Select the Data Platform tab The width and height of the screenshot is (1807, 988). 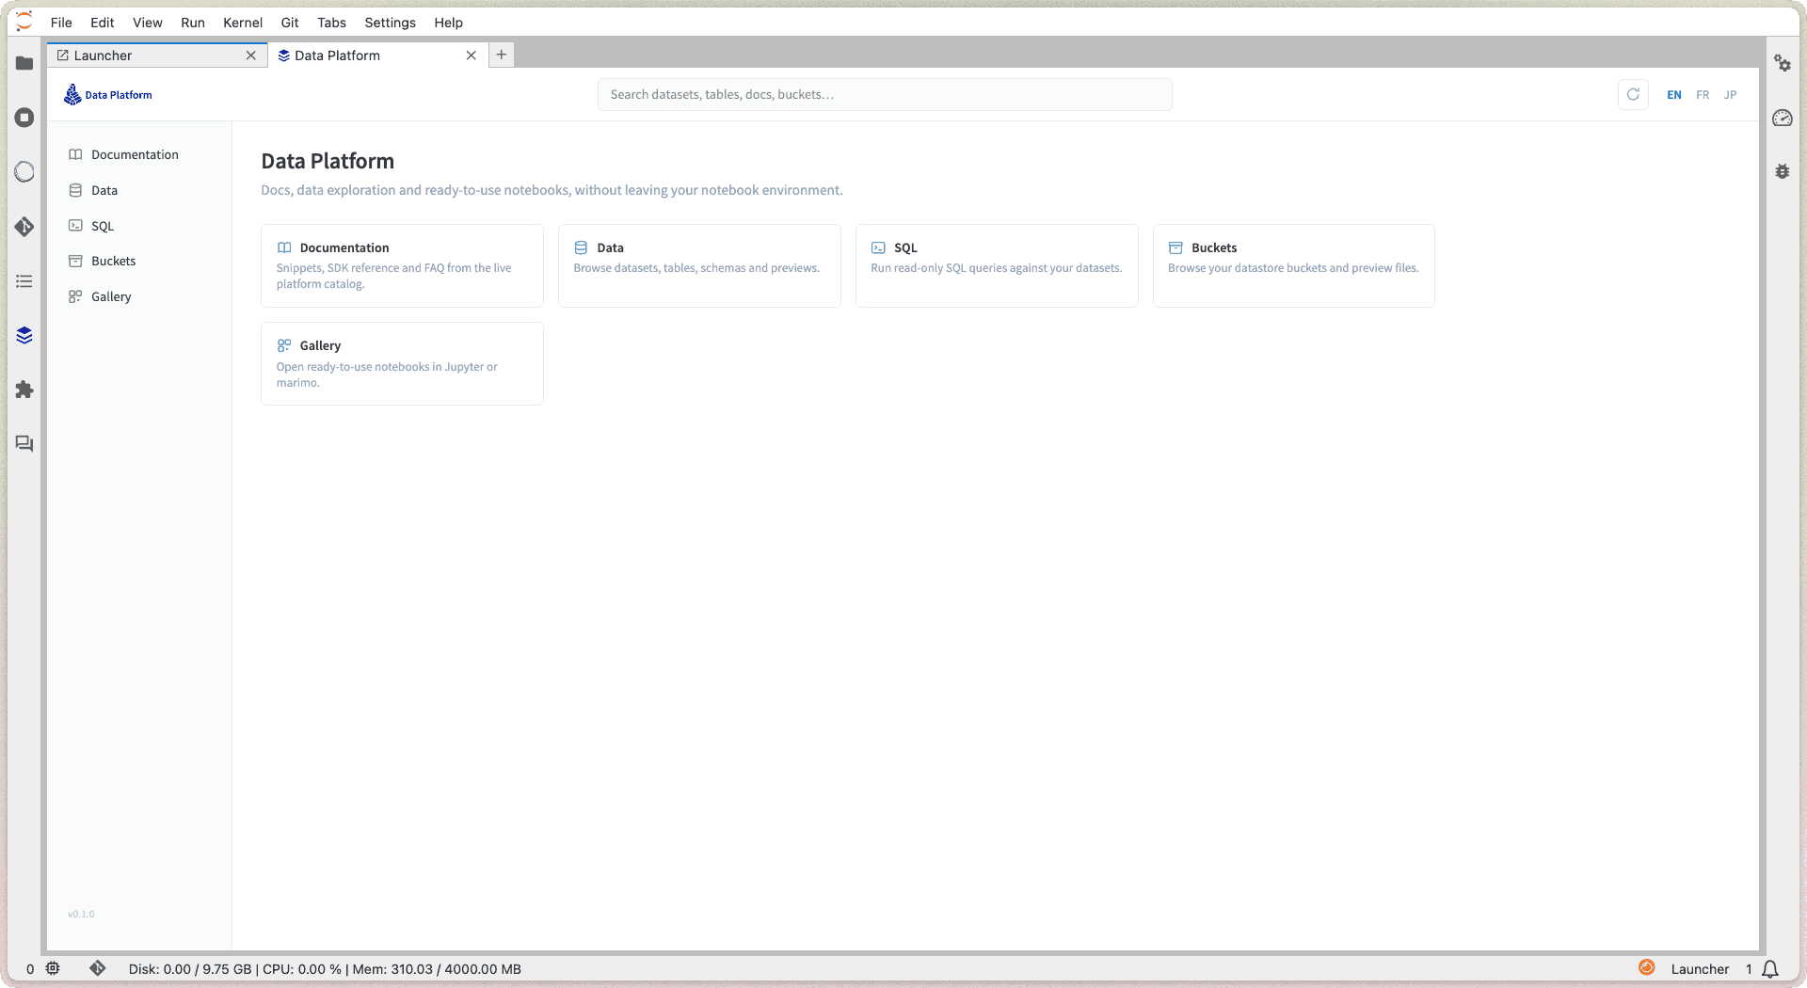[377, 56]
